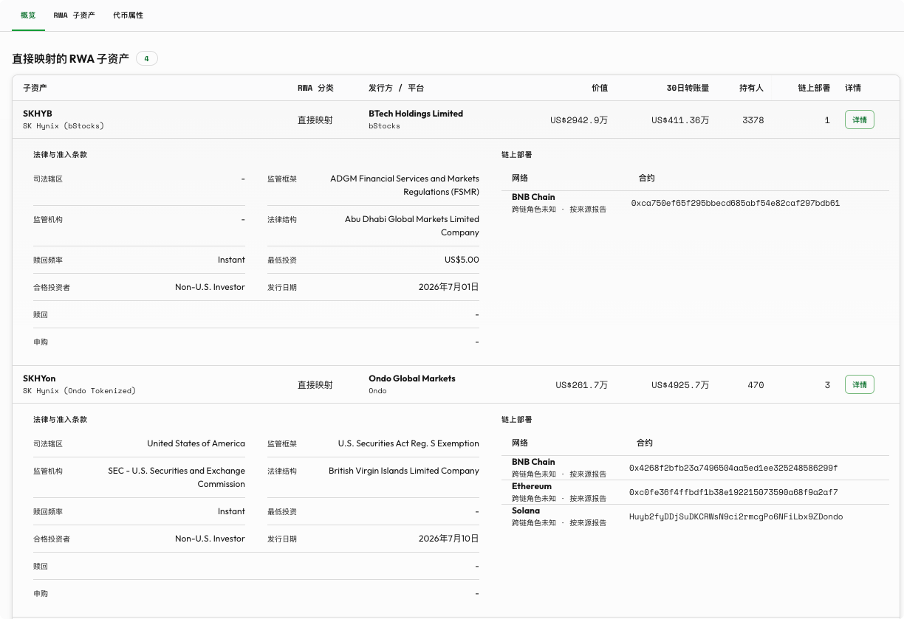Select issuer Ondo Global Markets
The image size is (904, 619).
pos(412,378)
